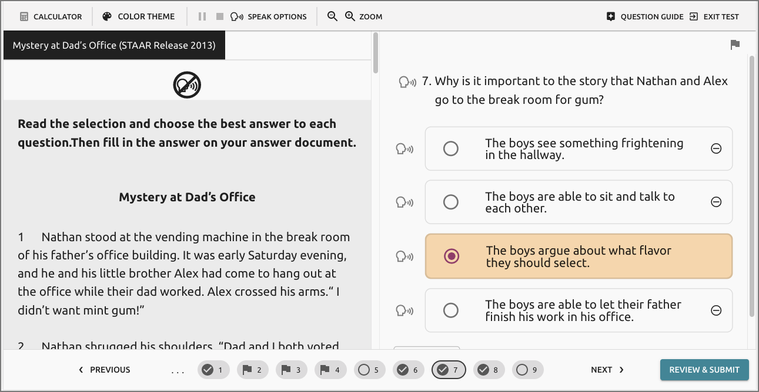Jump to question 6
759x392 pixels.
(409, 370)
